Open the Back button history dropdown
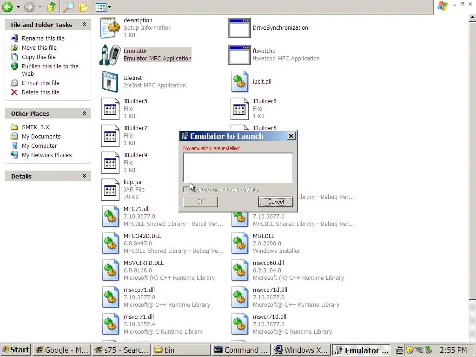The width and height of the screenshot is (476, 357). coord(18,7)
